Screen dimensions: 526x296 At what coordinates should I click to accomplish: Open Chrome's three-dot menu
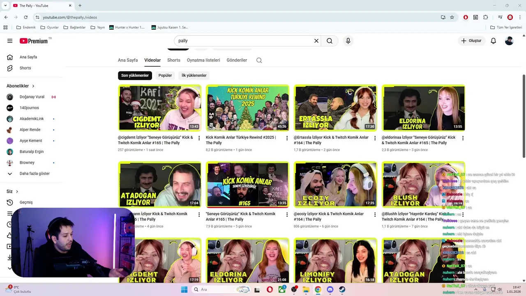pyautogui.click(x=520, y=17)
